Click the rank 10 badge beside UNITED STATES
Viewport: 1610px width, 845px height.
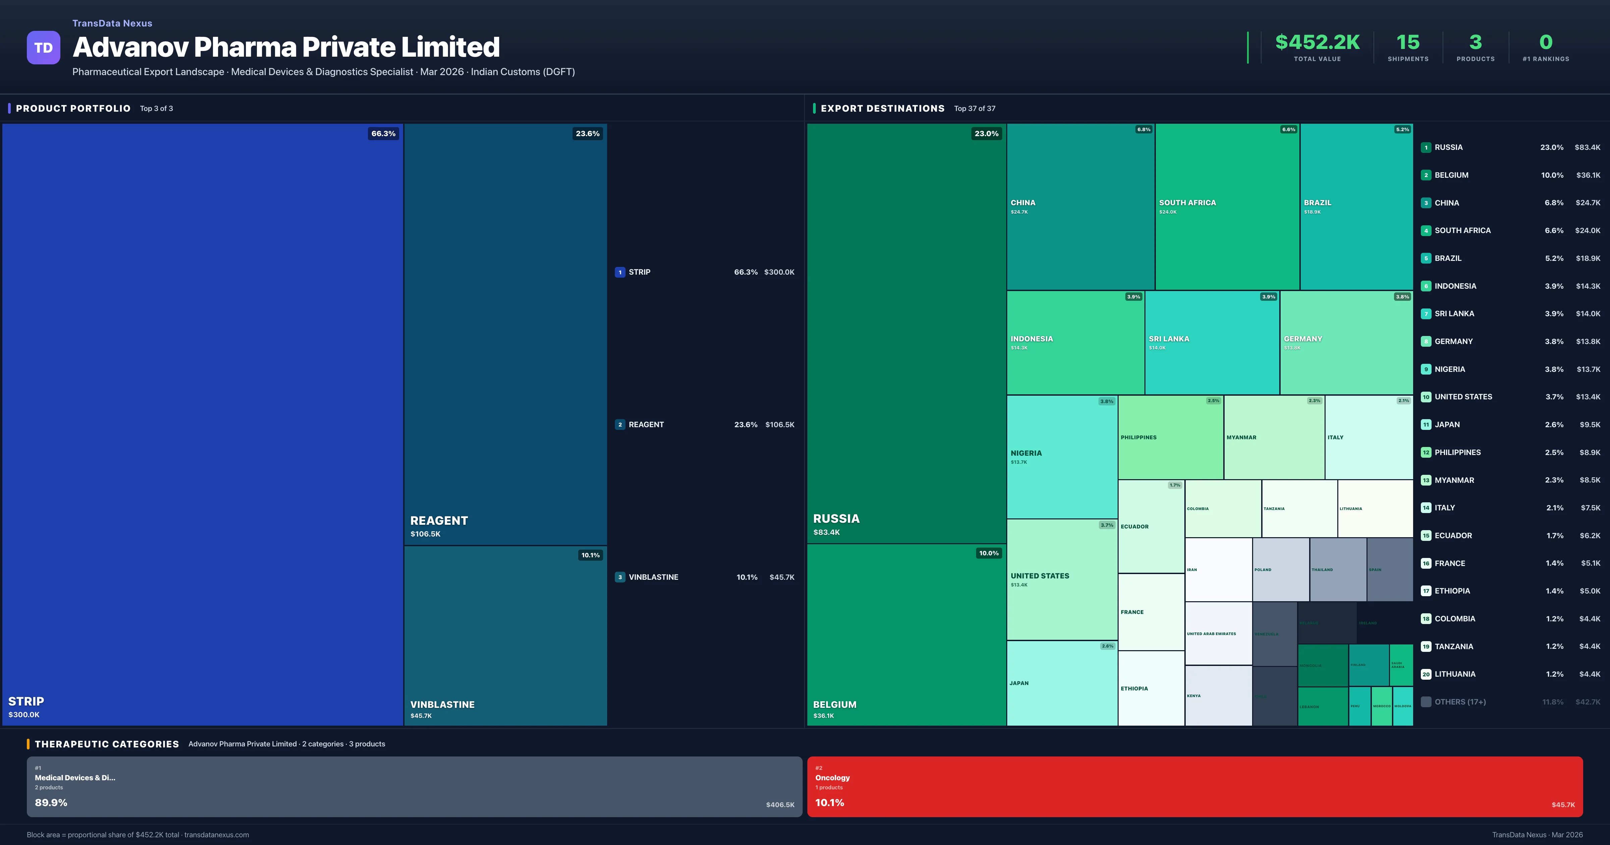(x=1426, y=397)
